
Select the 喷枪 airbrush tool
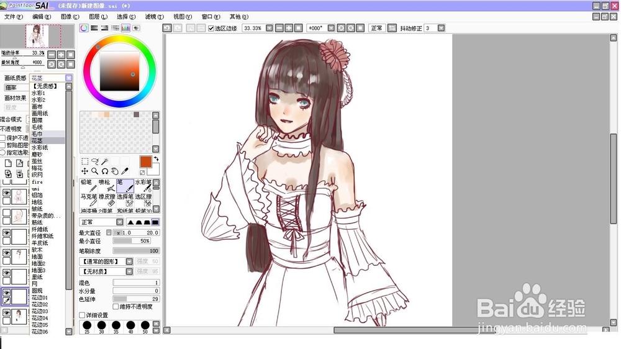point(107,186)
